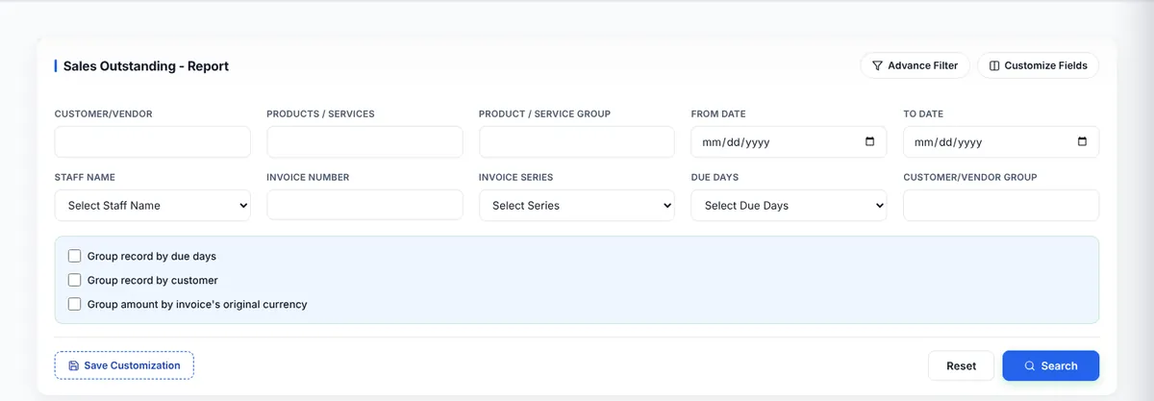Expand the Select Series dropdown
Viewport: 1154px width, 401px height.
pos(577,205)
